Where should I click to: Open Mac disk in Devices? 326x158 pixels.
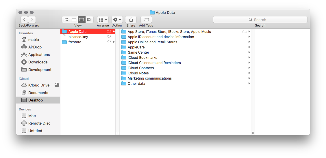(38, 116)
